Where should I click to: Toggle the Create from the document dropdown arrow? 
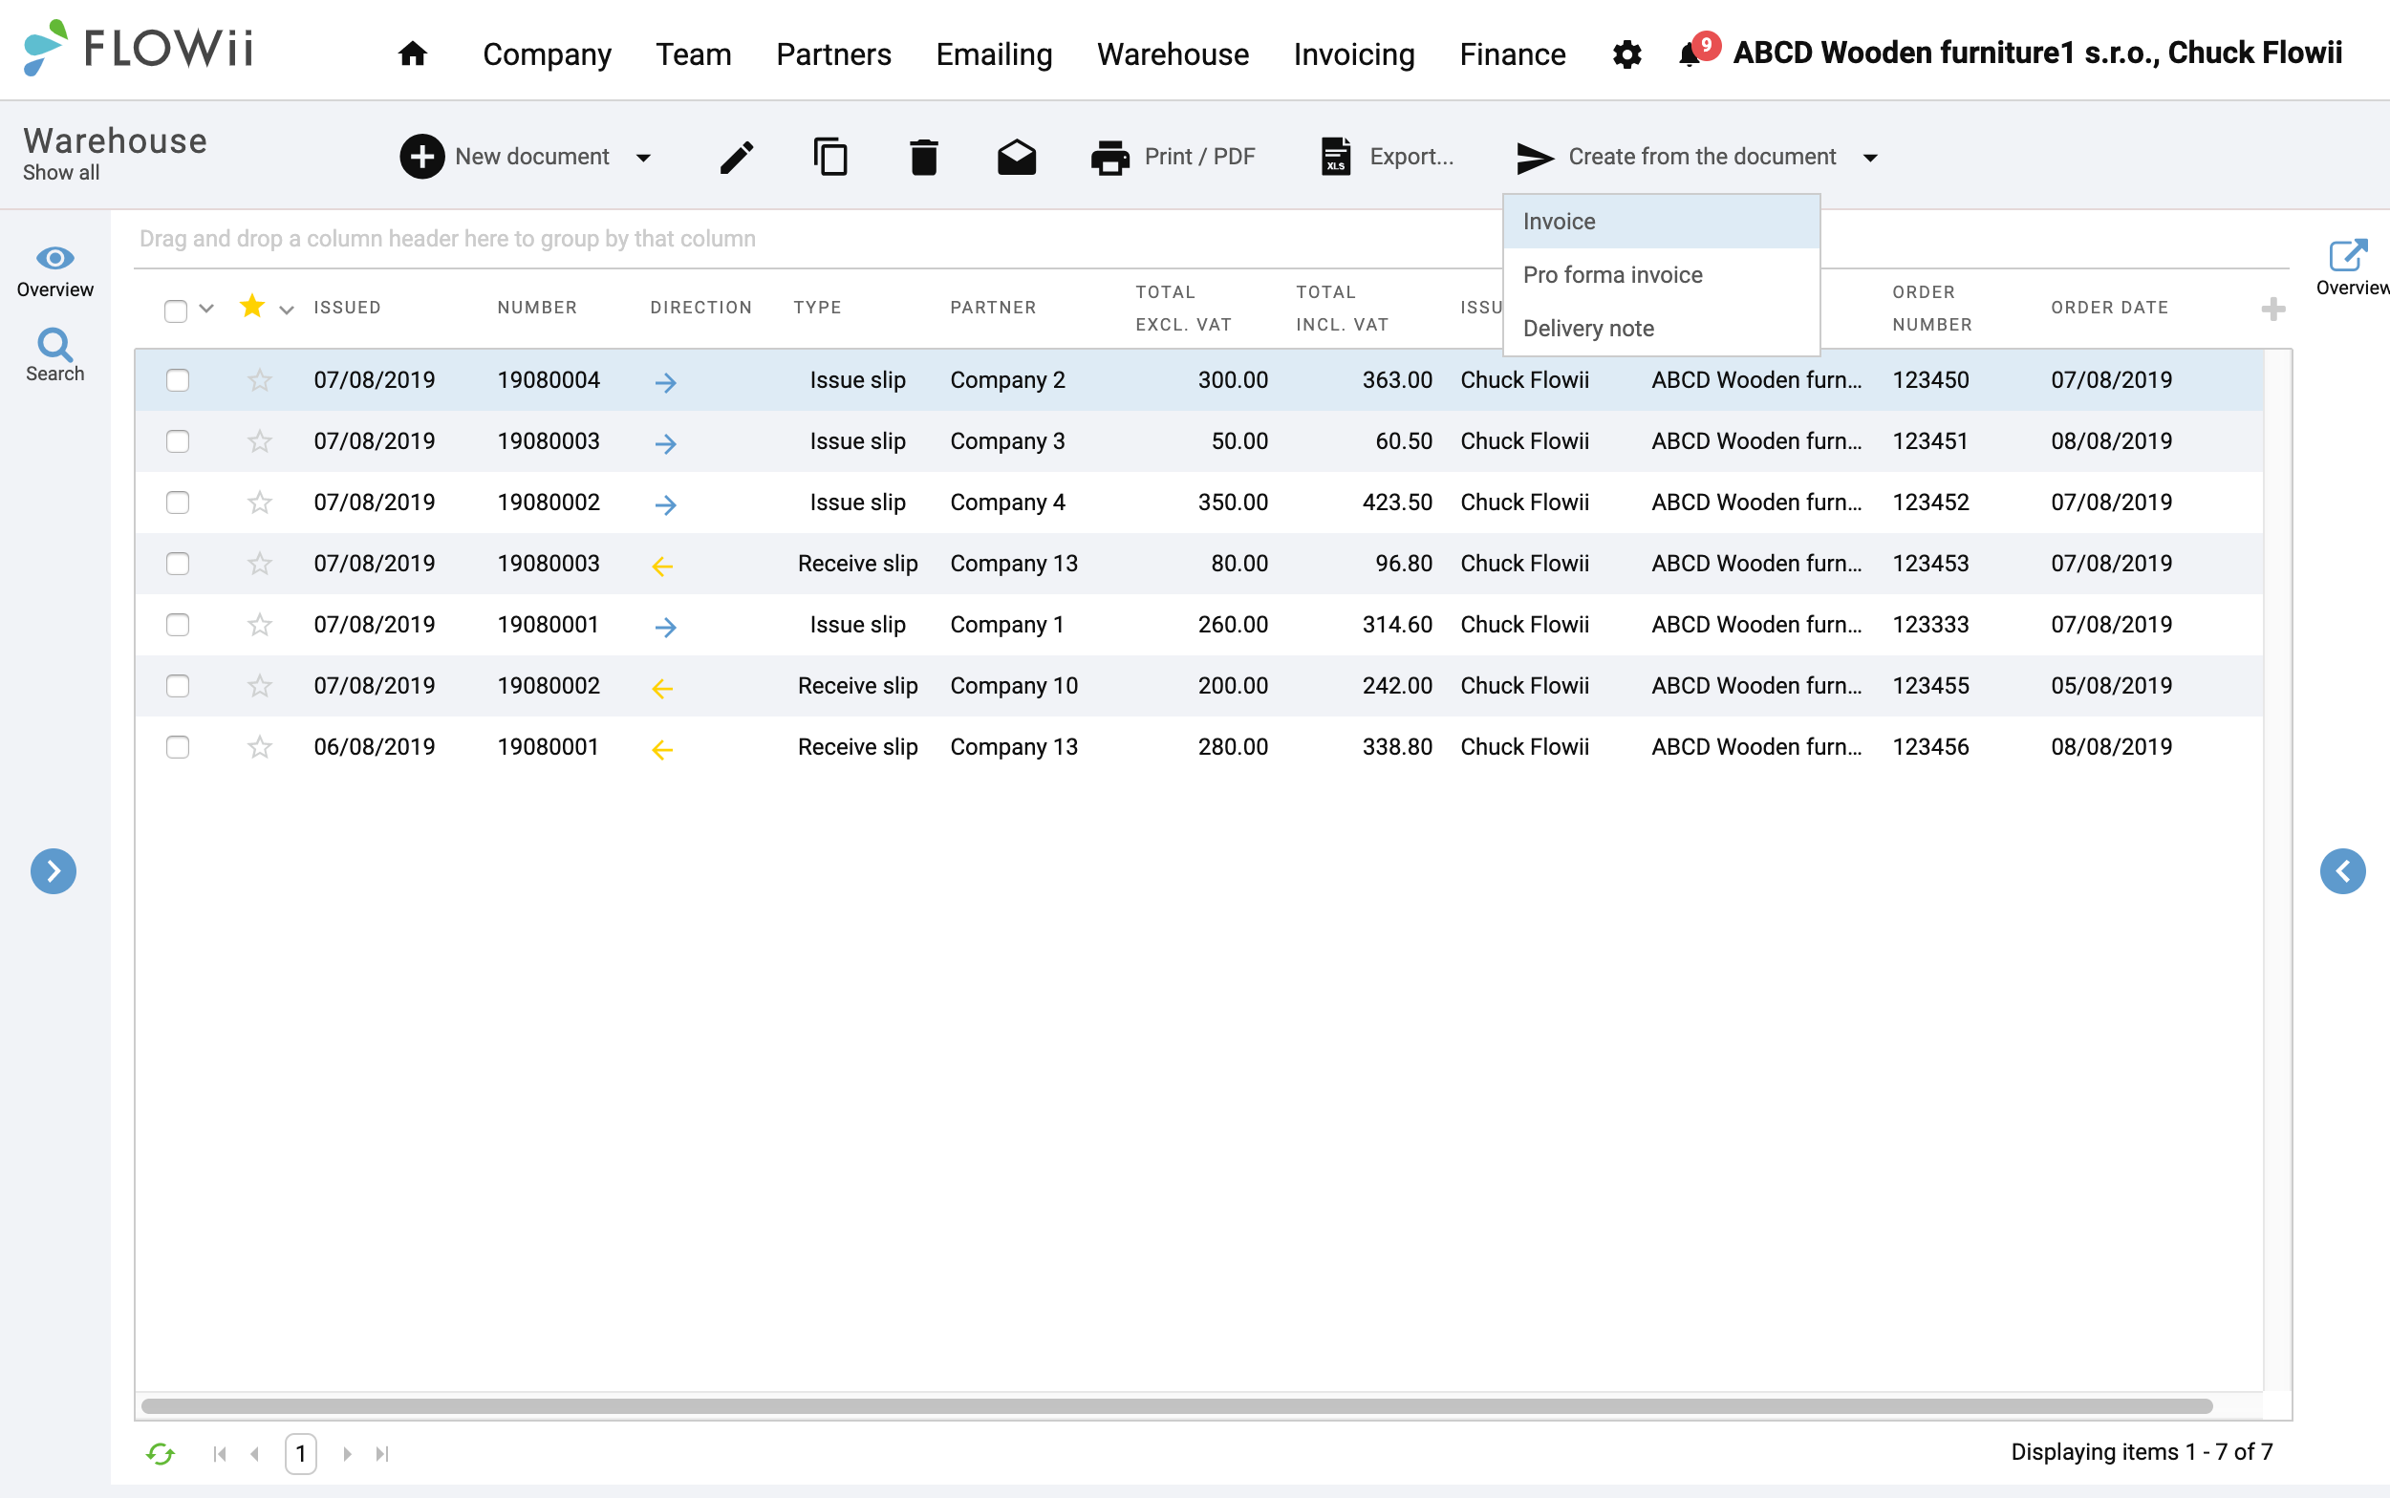pyautogui.click(x=1870, y=158)
